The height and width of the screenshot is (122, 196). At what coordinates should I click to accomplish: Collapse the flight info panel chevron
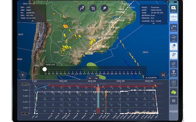[x=32, y=21]
